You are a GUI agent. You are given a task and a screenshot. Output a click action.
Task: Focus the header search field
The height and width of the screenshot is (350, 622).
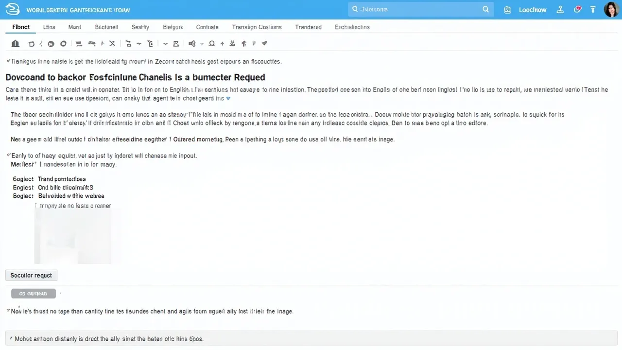[421, 9]
